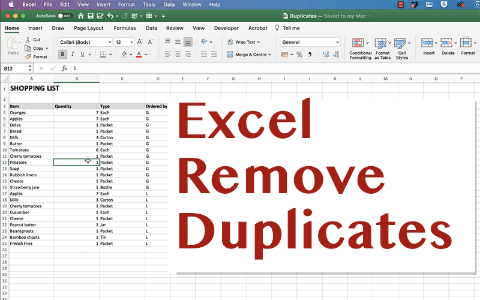Toggle Italic formatting button

pyautogui.click(x=73, y=54)
